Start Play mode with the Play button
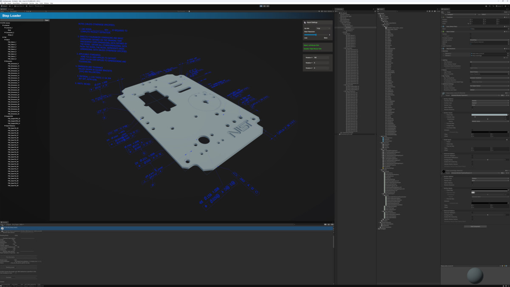 click(x=261, y=6)
